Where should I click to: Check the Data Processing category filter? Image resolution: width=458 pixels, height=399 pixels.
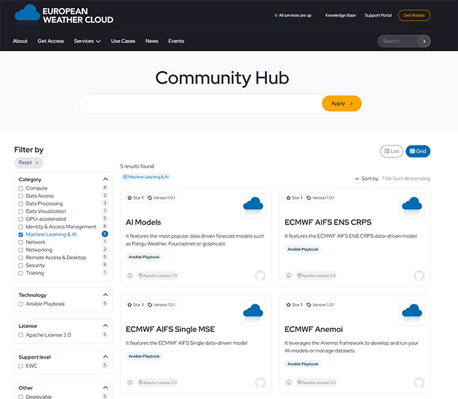pos(21,204)
